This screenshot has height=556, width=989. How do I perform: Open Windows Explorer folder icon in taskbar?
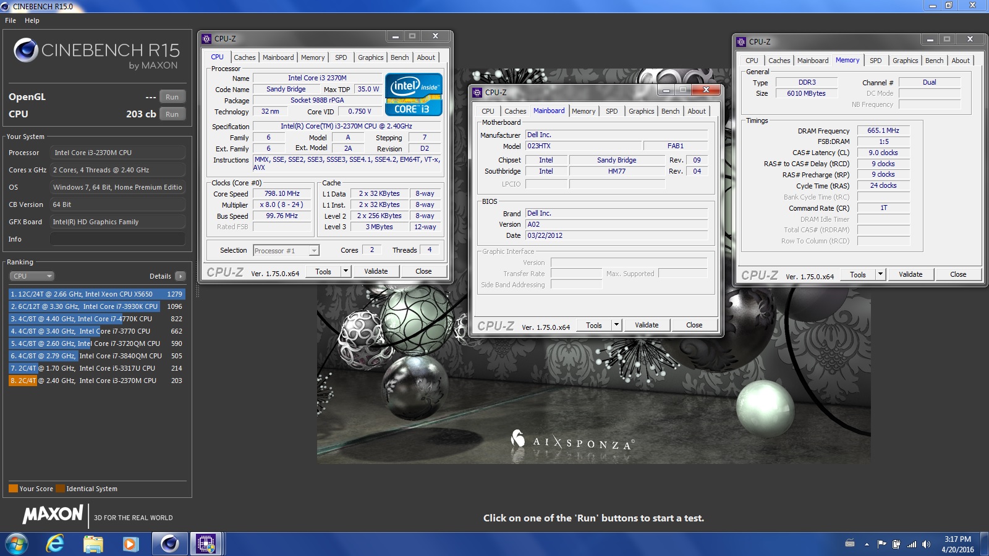point(93,544)
